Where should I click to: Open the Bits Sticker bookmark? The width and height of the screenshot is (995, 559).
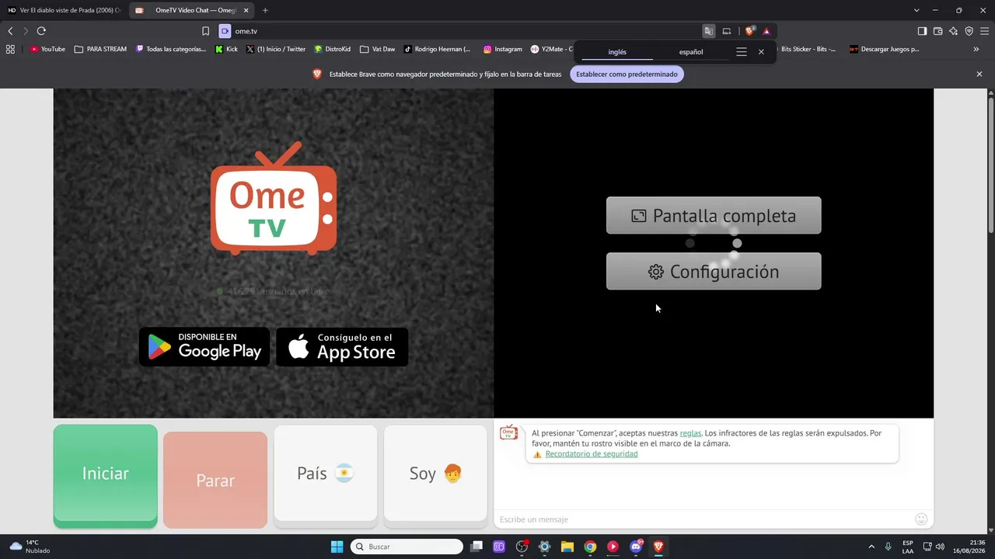point(807,49)
